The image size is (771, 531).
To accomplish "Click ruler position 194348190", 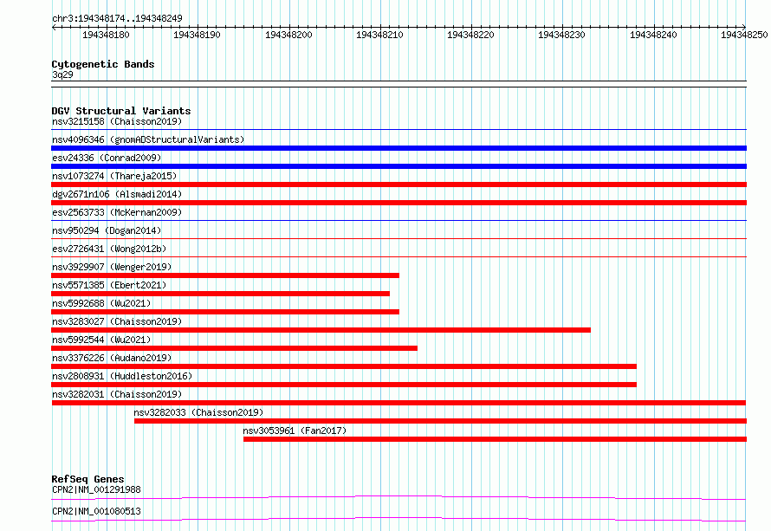I will 197,35.
